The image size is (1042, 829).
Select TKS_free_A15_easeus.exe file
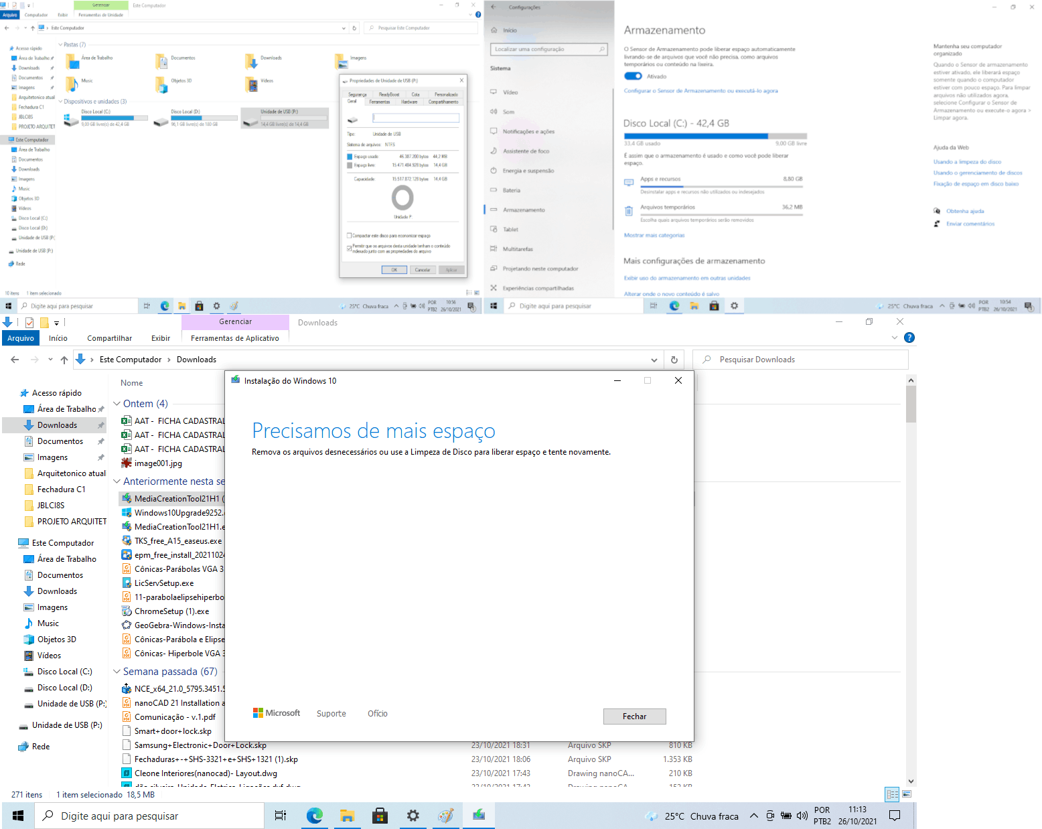(x=177, y=541)
